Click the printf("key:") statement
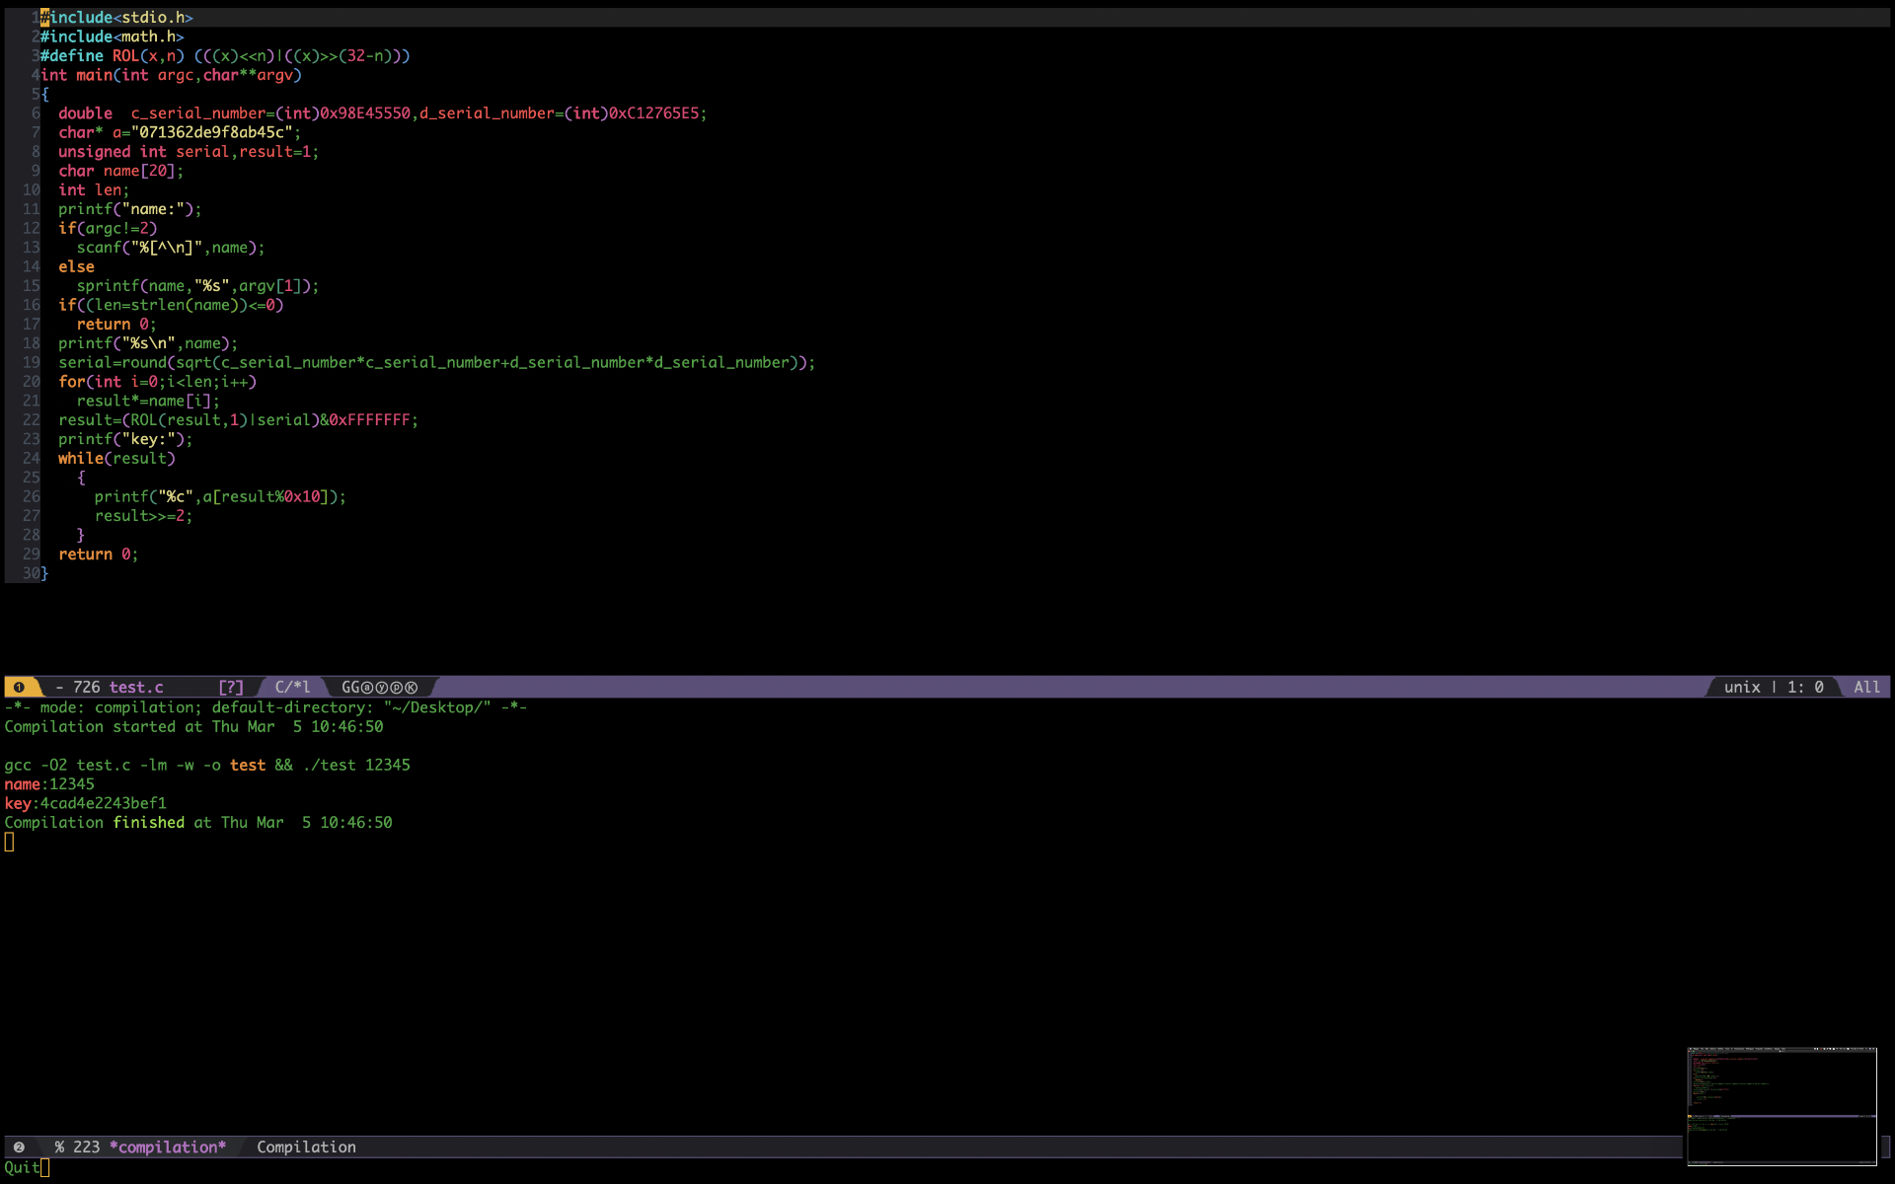 pos(125,439)
